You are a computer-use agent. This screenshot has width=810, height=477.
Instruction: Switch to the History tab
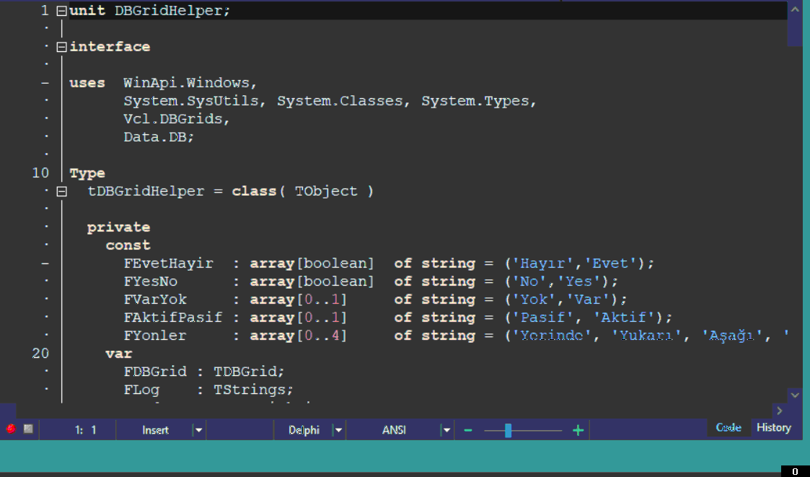pos(774,427)
